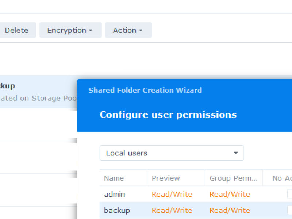292x219 pixels.
Task: Sort by the Name column header
Action: [123, 178]
